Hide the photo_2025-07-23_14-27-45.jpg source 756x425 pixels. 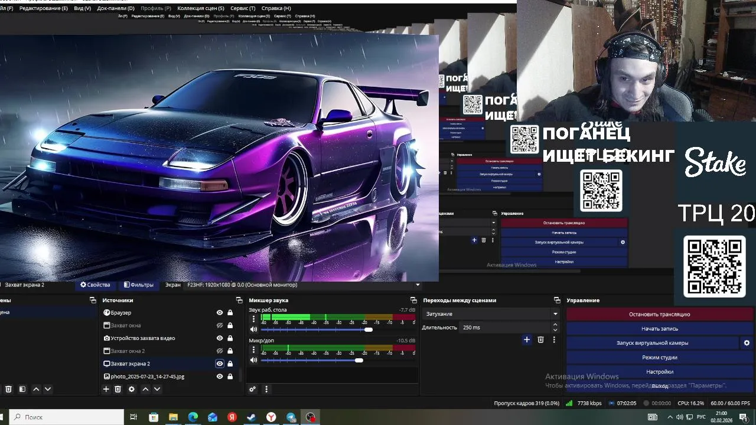coord(220,377)
